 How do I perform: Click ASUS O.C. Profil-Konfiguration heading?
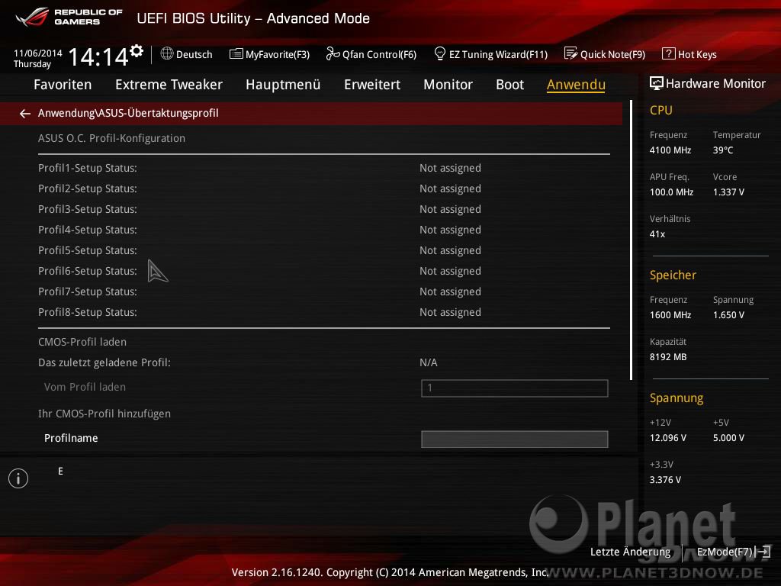click(111, 138)
